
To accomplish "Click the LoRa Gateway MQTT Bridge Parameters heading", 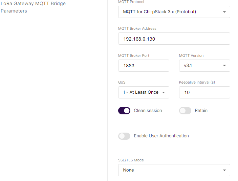I will pos(33,7).
